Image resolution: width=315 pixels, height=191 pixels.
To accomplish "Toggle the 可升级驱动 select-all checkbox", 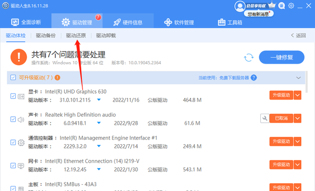I will pos(13,77).
